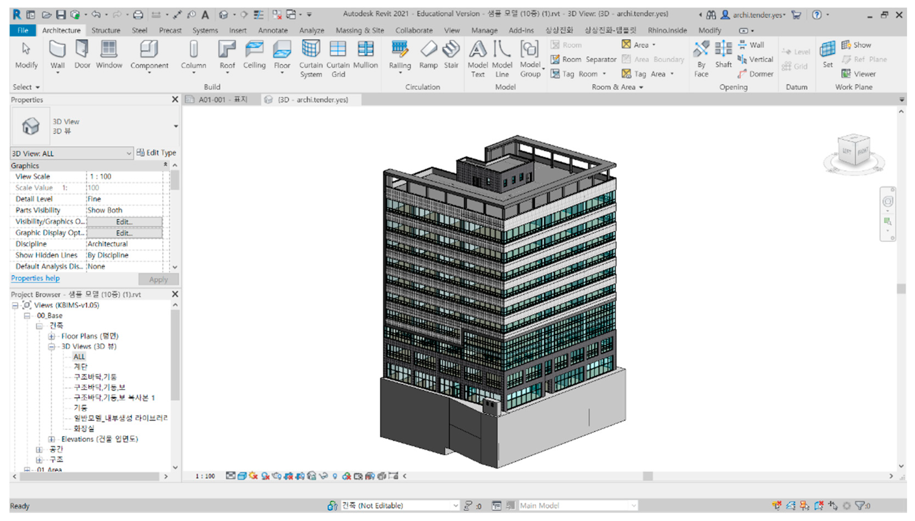Switch to the Structure ribbon tab
This screenshot has width=915, height=521.
(106, 31)
